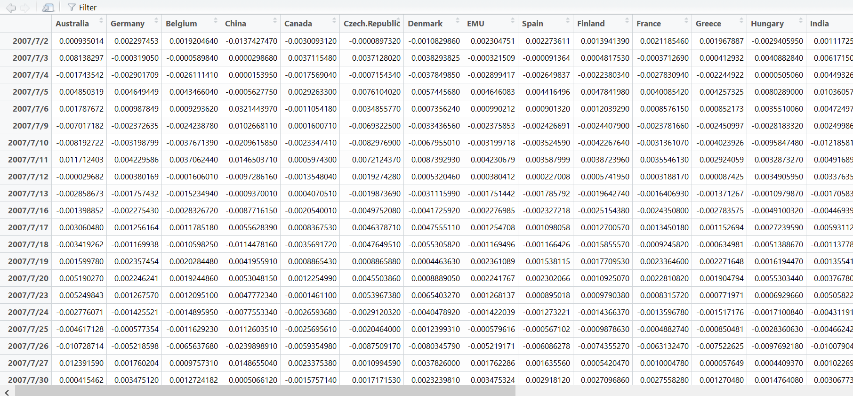Sort by Denmark column arrows

[457, 21]
